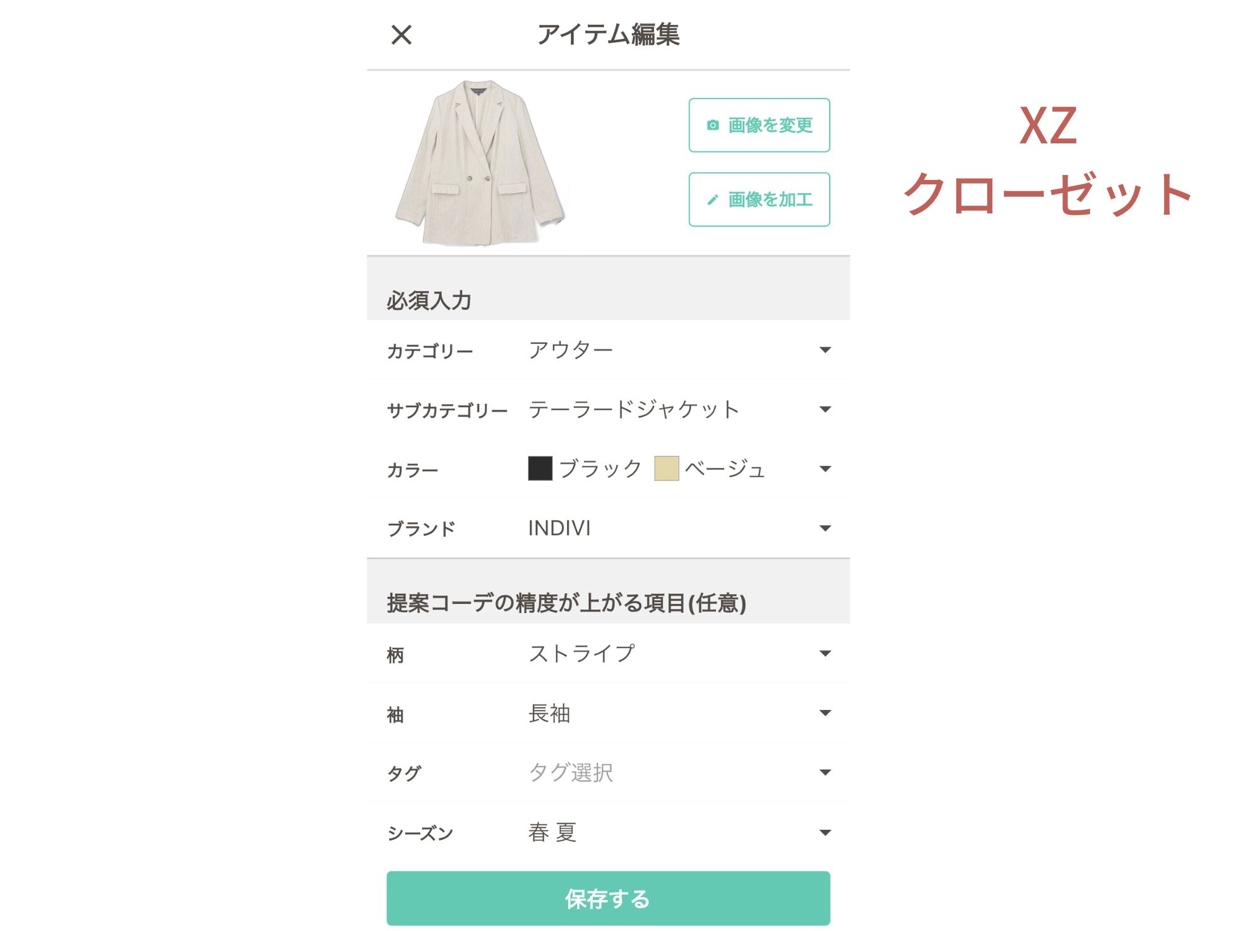Open the 柄 pattern dropdown arrow

coord(825,653)
